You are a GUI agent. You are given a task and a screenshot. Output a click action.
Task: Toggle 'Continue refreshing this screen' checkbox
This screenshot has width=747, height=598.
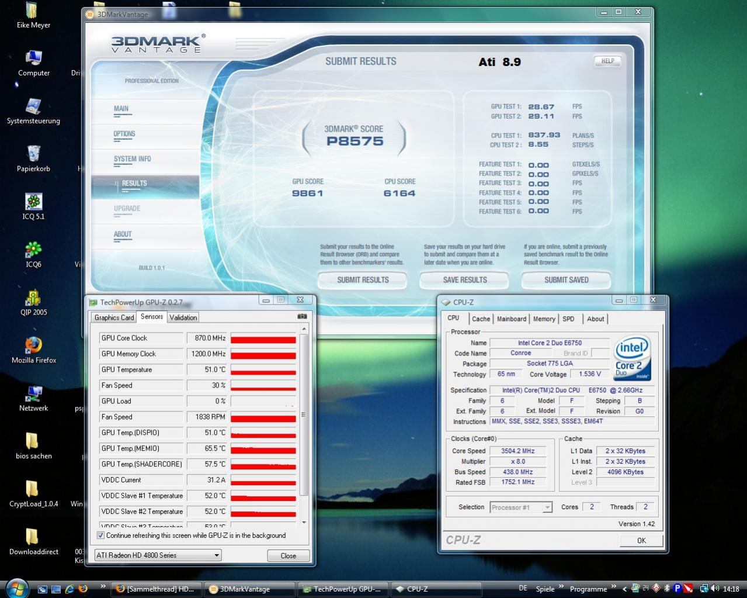100,535
